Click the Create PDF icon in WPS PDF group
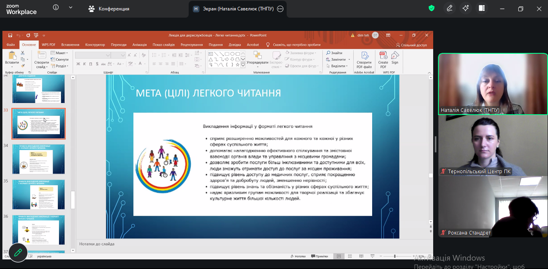 tap(383, 56)
